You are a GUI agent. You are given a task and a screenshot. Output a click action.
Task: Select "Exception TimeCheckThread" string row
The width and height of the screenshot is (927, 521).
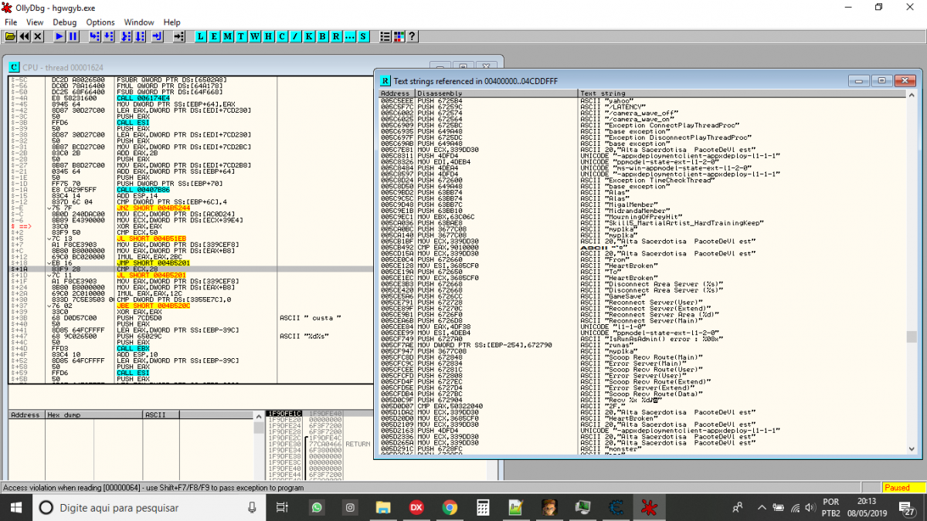[642, 180]
